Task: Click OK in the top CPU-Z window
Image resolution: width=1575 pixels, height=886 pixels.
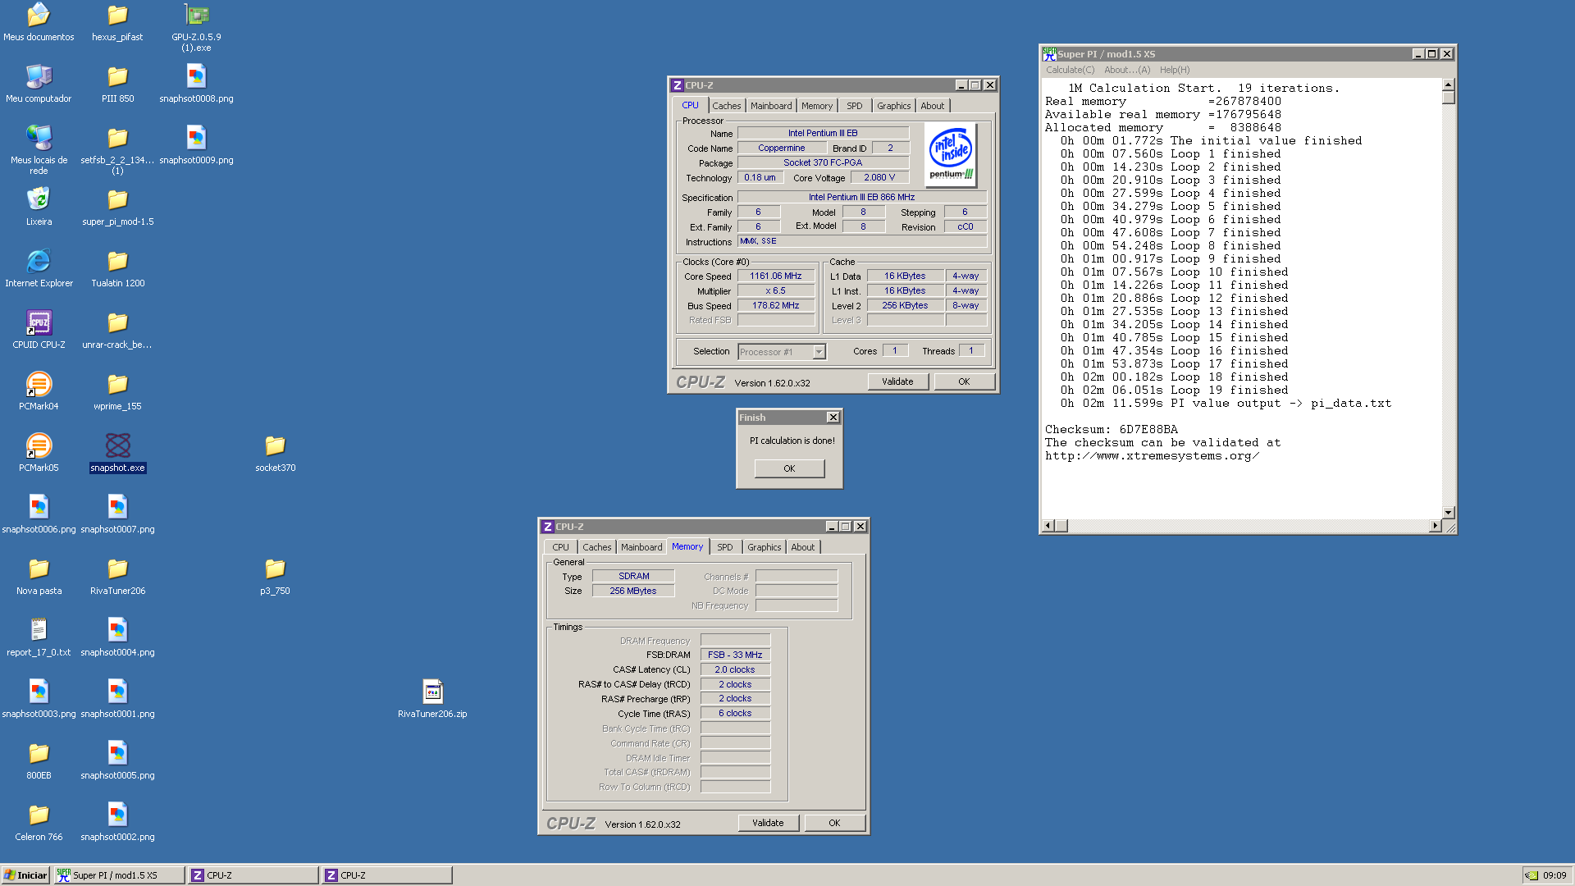Action: (x=964, y=381)
